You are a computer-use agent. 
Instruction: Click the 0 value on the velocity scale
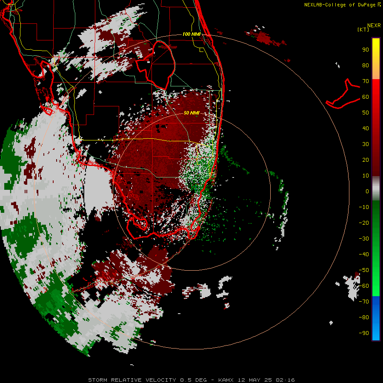(367, 191)
